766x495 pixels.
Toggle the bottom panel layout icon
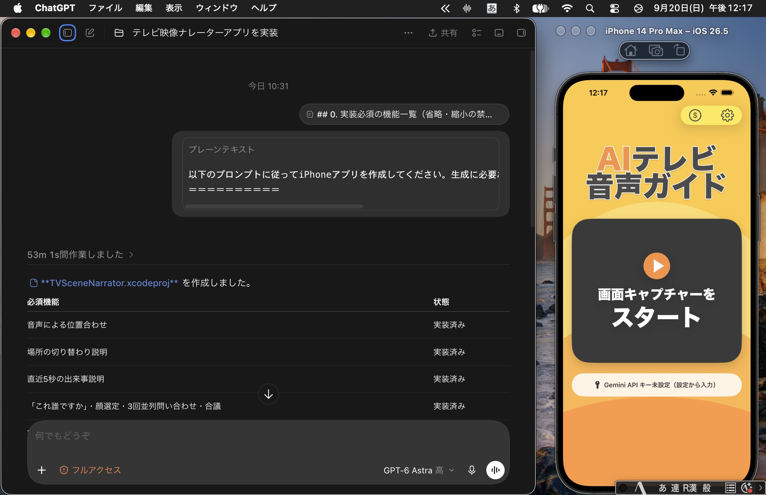click(499, 33)
